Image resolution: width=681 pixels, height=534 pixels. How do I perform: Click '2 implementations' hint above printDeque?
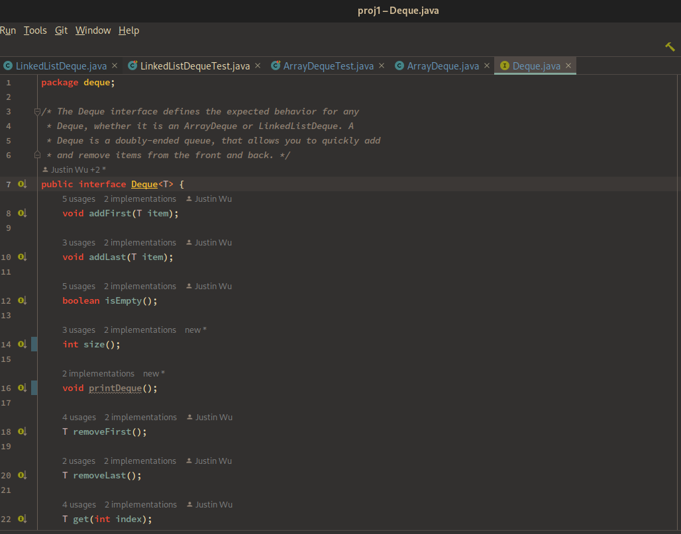click(x=98, y=374)
